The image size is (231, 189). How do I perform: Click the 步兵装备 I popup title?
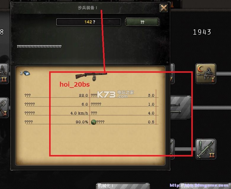pos(87,8)
